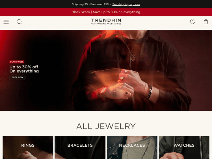The width and height of the screenshot is (212, 159).
Task: Follow the See shipping options link
Action: [x=126, y=4]
